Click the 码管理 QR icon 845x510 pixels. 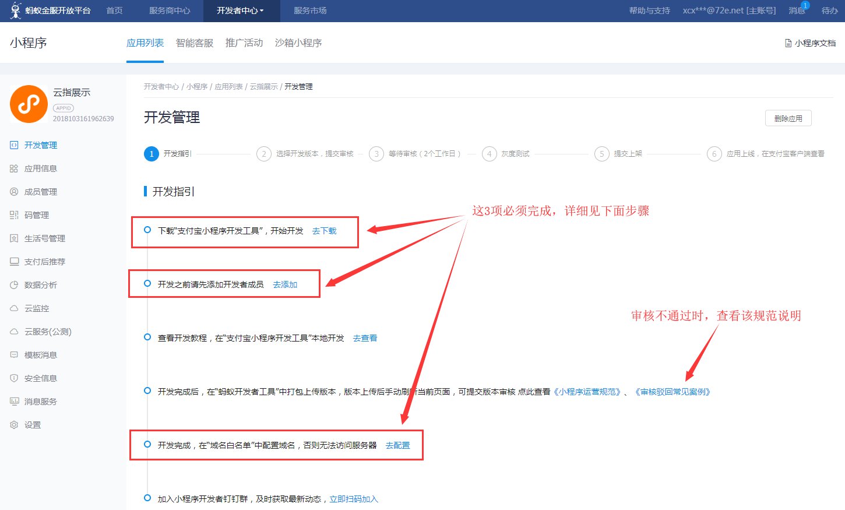click(14, 215)
